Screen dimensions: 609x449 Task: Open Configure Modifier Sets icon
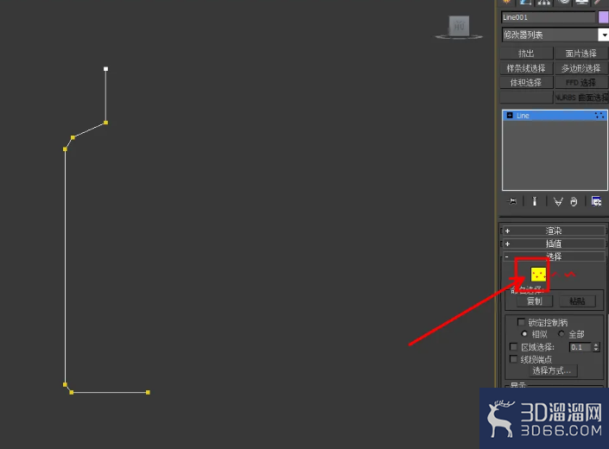click(596, 201)
